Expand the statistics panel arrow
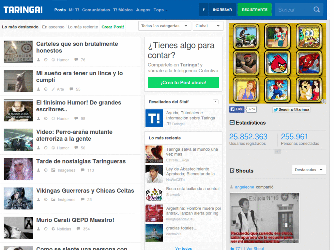The width and height of the screenshot is (334, 250). [x=278, y=151]
